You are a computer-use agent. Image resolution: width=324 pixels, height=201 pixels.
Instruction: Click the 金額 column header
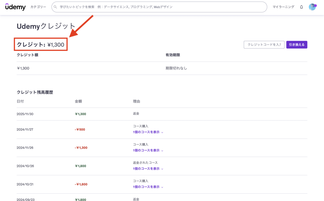(78, 101)
